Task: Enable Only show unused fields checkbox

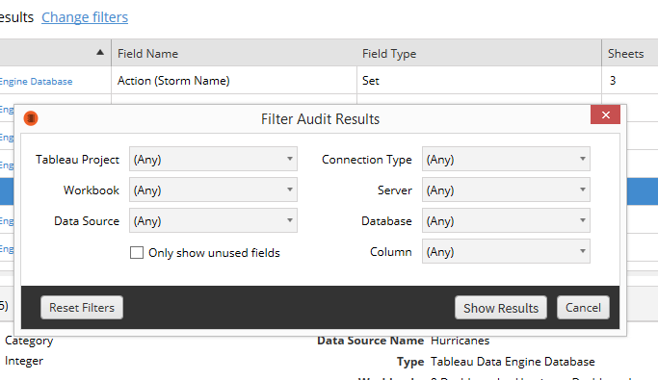Action: [x=137, y=253]
